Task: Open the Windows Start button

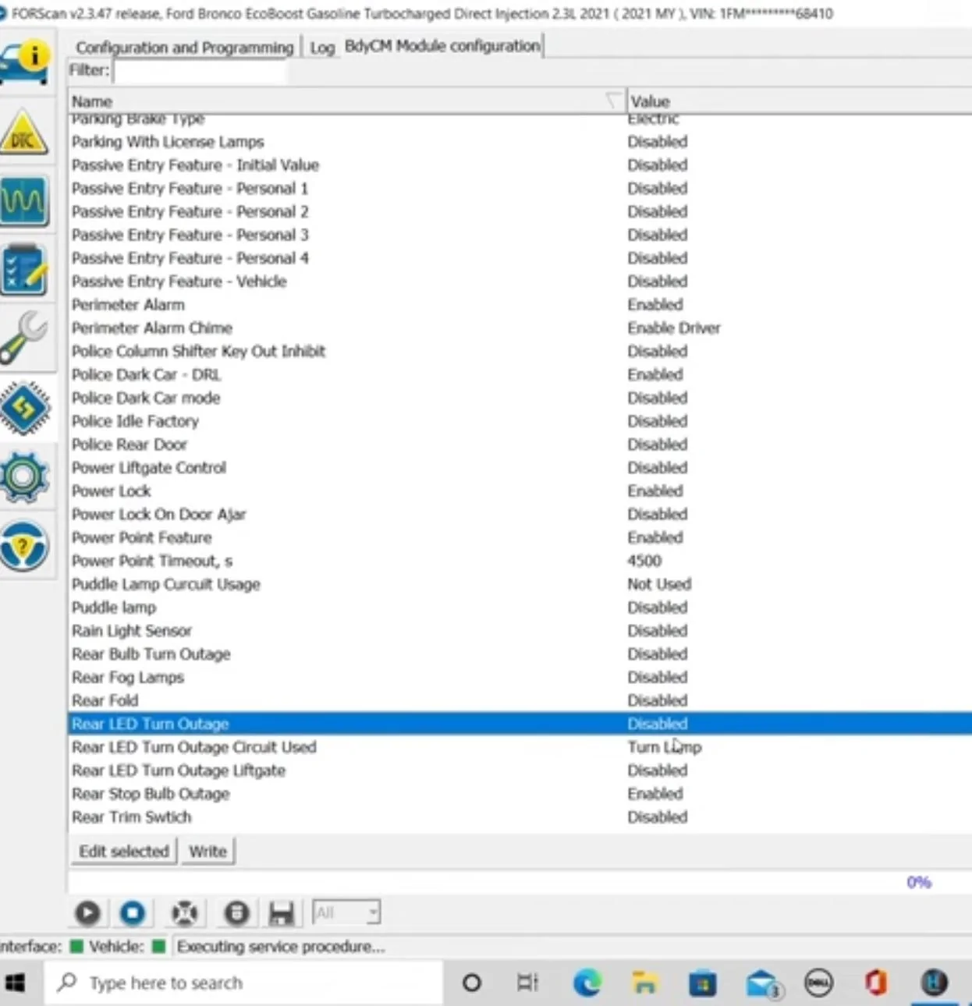Action: pos(16,983)
